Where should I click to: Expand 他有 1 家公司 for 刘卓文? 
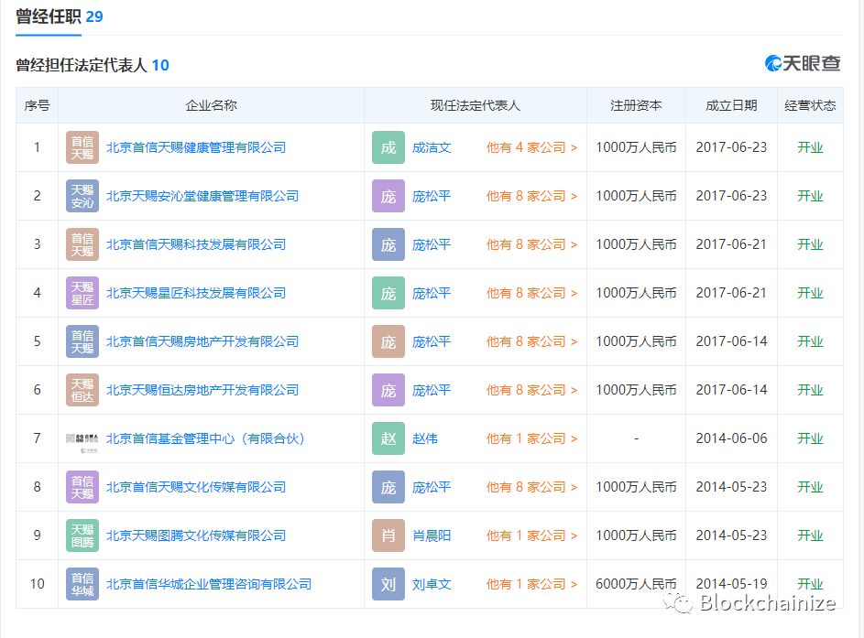pos(531,584)
